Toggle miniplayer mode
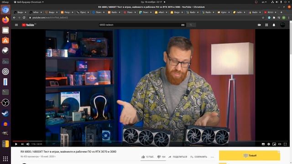292x164 pixels. [x=274, y=144]
